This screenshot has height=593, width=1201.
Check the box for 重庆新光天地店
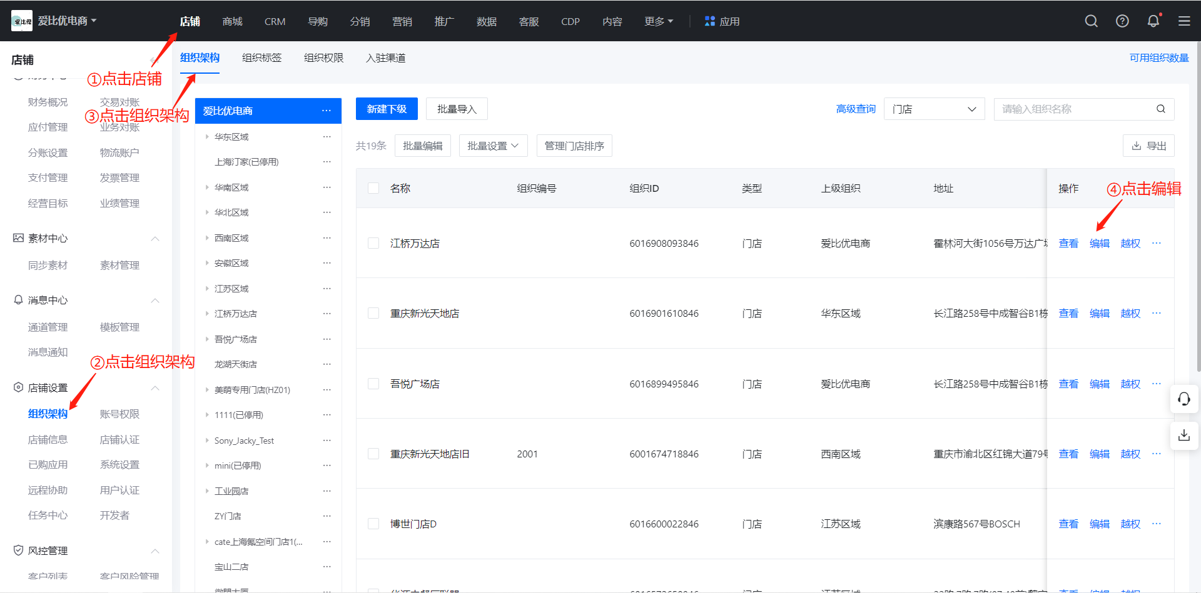(373, 313)
